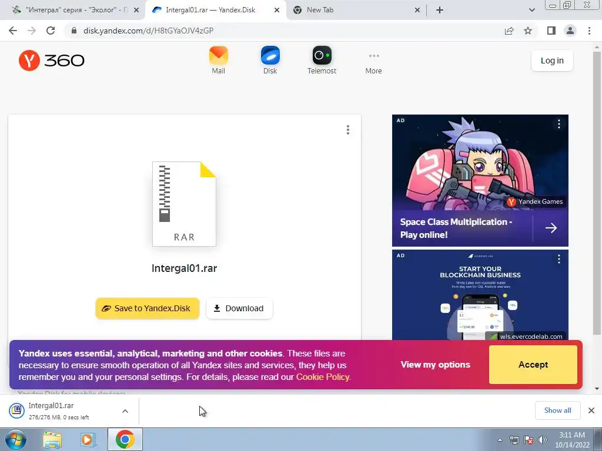Click the blockchain business ad image
Image resolution: width=602 pixels, height=451 pixels.
[480, 295]
